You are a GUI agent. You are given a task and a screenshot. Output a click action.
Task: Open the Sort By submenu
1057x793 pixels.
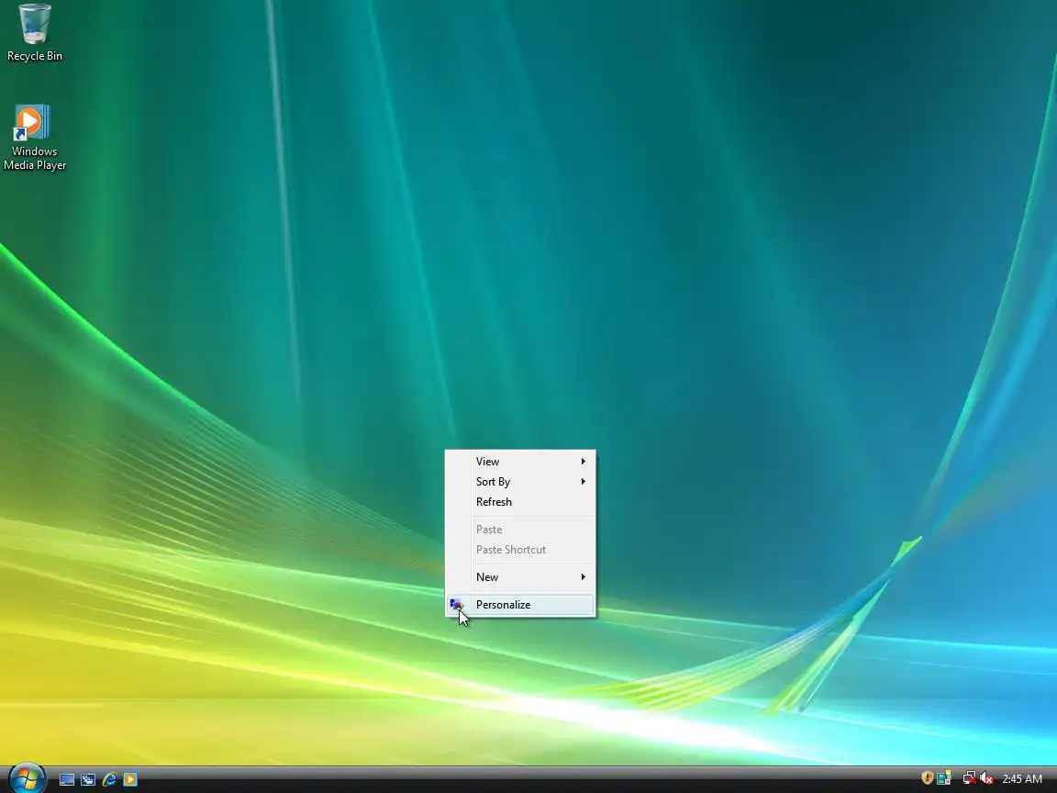click(520, 482)
